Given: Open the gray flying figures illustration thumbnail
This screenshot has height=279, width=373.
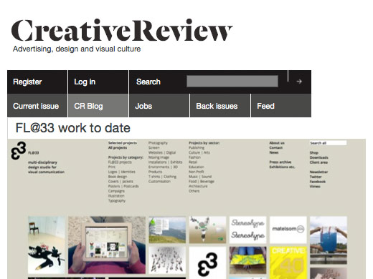Looking at the screenshot, I should pyautogui.click(x=167, y=260).
